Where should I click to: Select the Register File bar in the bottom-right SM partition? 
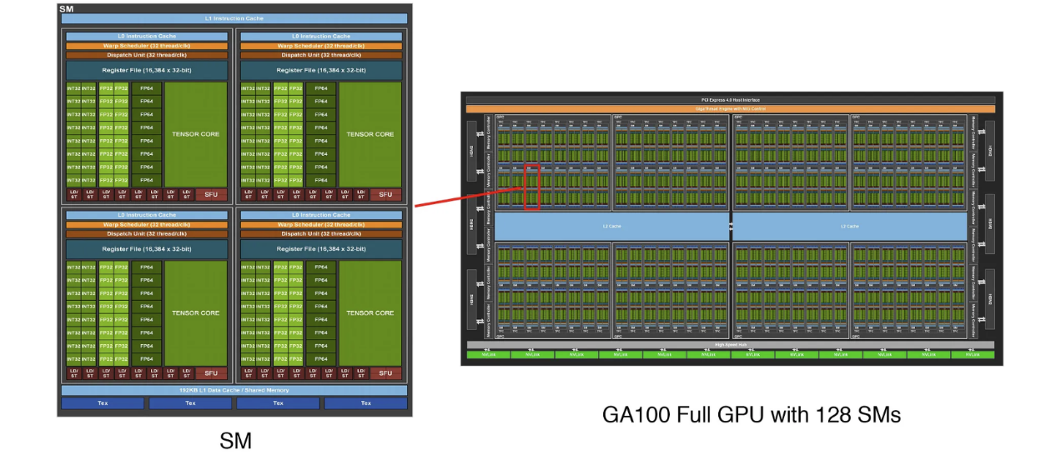click(321, 249)
